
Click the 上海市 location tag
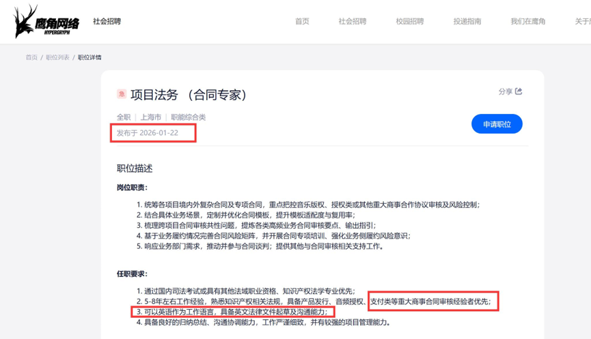point(151,117)
